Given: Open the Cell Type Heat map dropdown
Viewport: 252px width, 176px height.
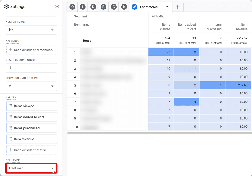Looking at the screenshot, I should point(31,168).
